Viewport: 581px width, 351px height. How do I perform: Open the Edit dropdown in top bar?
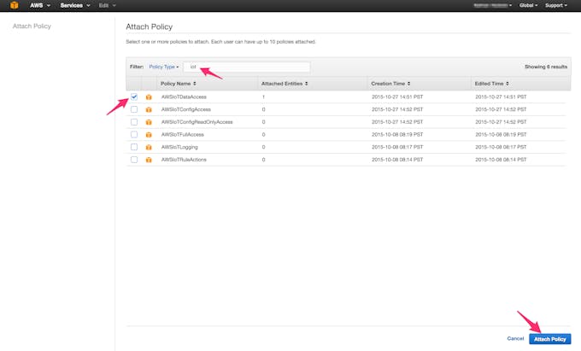click(x=108, y=5)
